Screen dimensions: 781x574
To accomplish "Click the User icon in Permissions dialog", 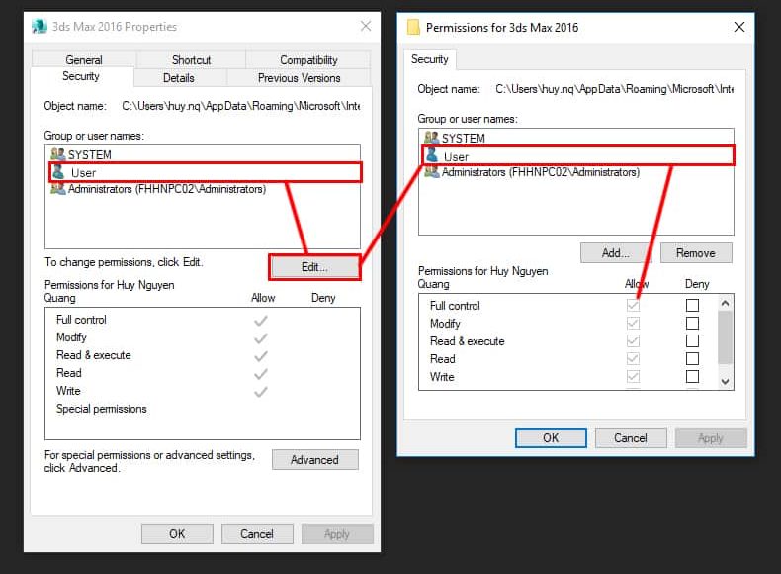I will click(x=431, y=155).
